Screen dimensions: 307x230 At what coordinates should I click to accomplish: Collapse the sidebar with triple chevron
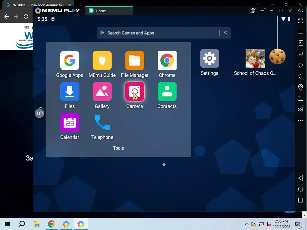pyautogui.click(x=300, y=10)
